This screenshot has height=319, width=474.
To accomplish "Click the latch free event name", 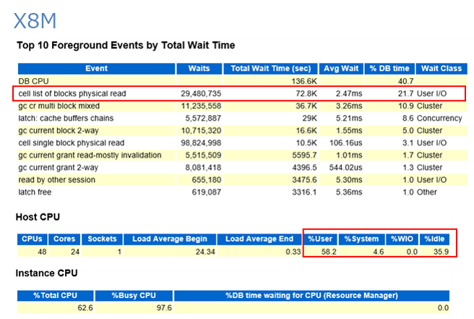I will 36,192.
